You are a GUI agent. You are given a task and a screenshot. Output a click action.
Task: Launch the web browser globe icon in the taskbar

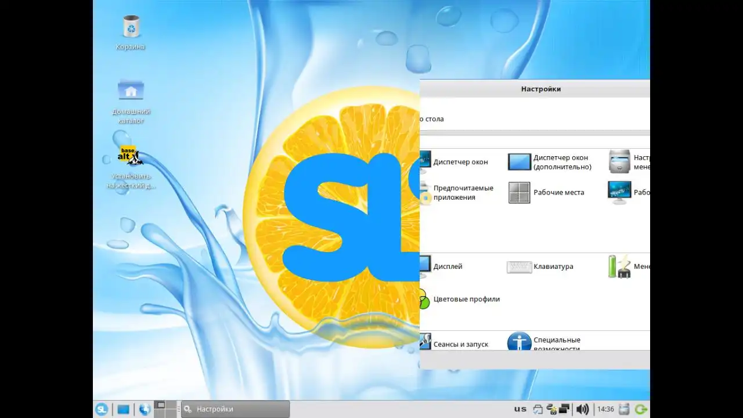point(145,409)
